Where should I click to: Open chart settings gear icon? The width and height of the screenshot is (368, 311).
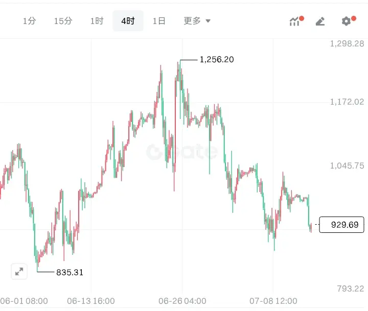point(348,21)
